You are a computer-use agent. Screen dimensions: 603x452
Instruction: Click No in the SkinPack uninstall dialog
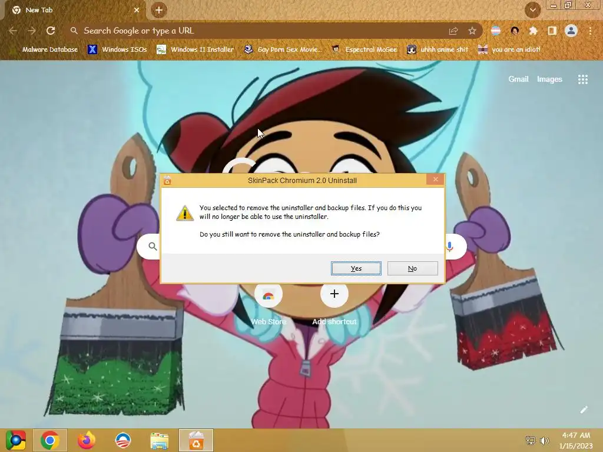coord(412,268)
